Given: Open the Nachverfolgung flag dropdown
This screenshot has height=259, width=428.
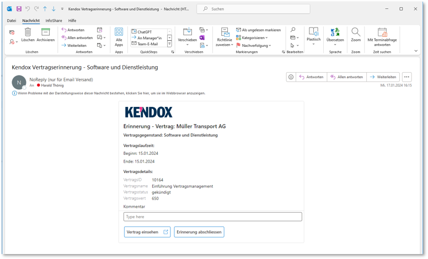Looking at the screenshot, I should point(253,45).
